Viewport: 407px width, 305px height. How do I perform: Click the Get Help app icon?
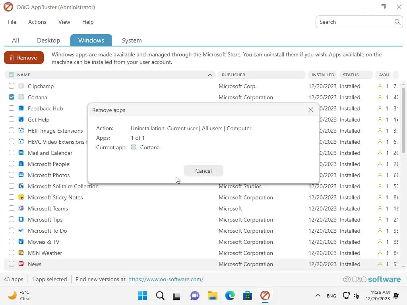pos(21,119)
